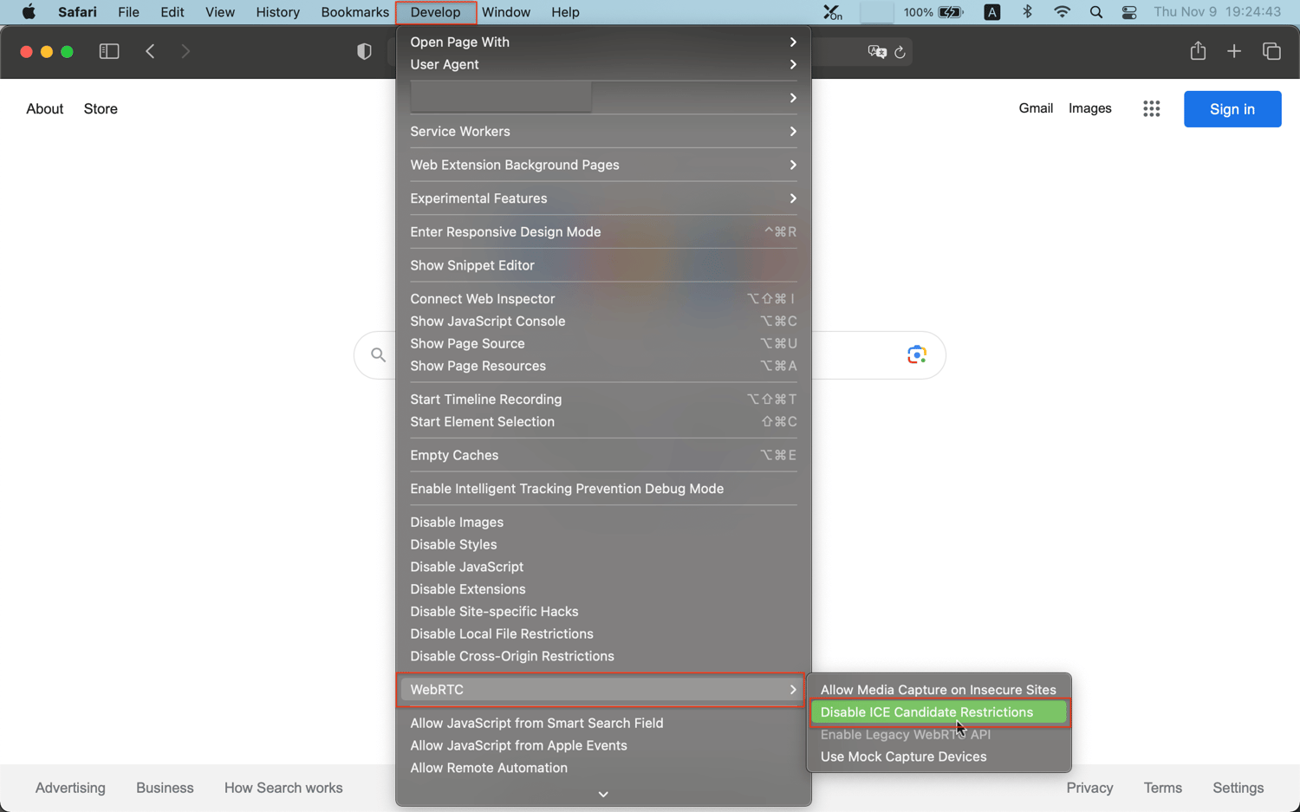This screenshot has height=812, width=1300.
Task: Open Spotlight search in menu bar
Action: (1096, 12)
